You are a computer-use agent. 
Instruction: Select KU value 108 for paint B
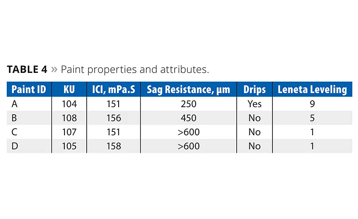click(x=69, y=118)
